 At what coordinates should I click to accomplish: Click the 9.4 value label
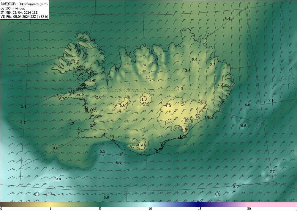click(58, 179)
